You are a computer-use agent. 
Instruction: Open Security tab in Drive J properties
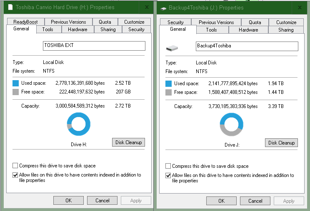coord(175,22)
